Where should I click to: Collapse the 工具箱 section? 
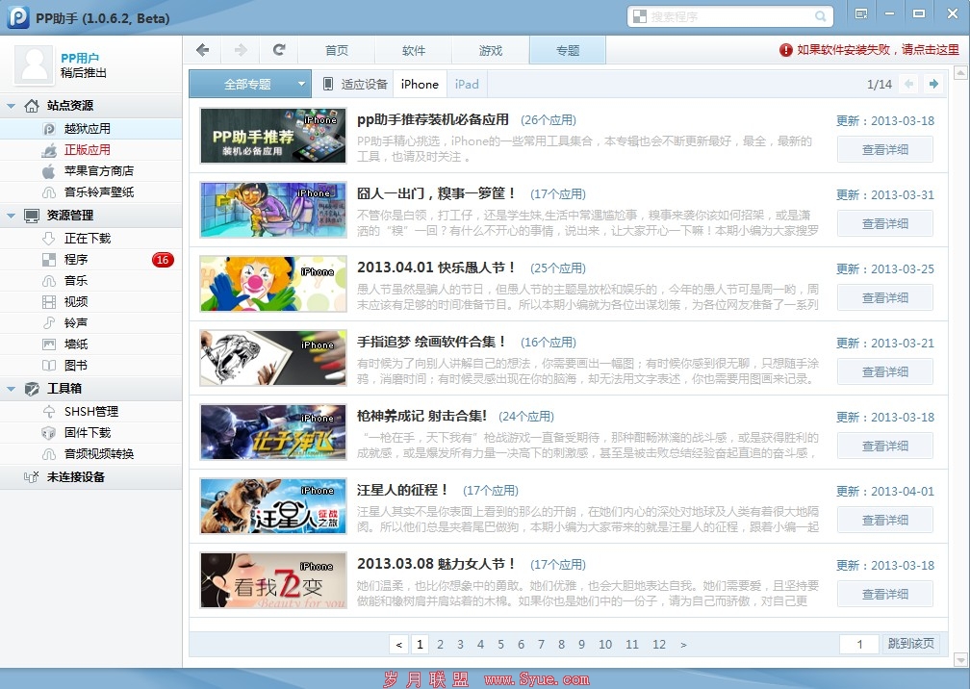coord(11,389)
